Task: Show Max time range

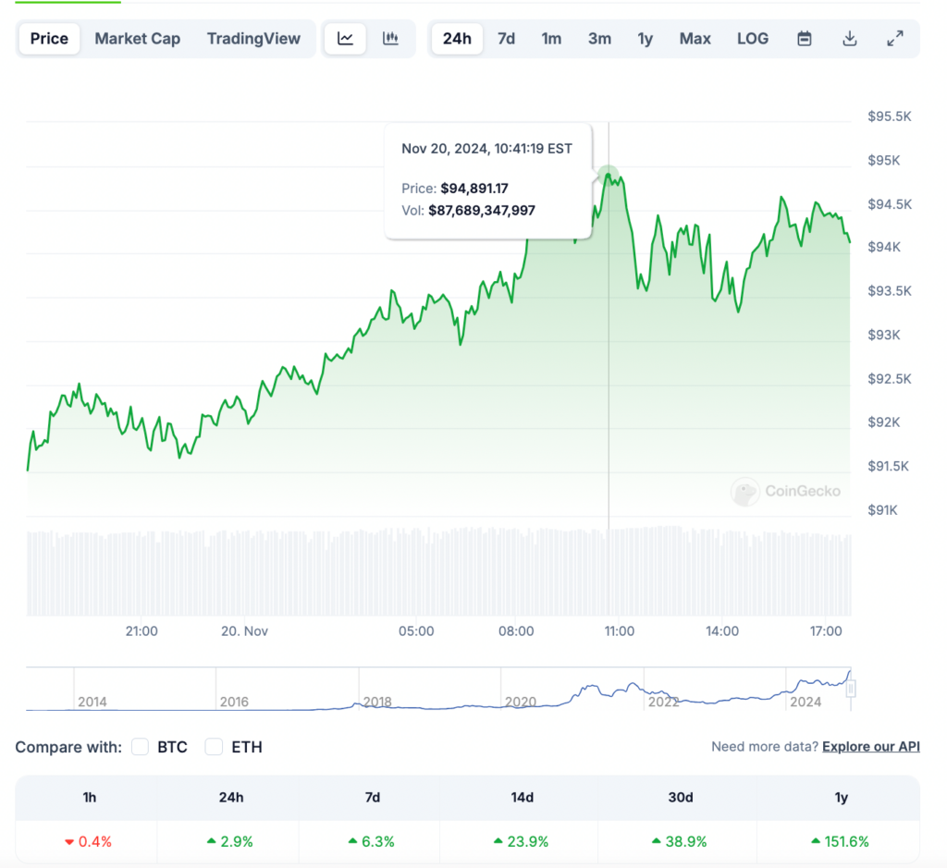Action: point(695,39)
